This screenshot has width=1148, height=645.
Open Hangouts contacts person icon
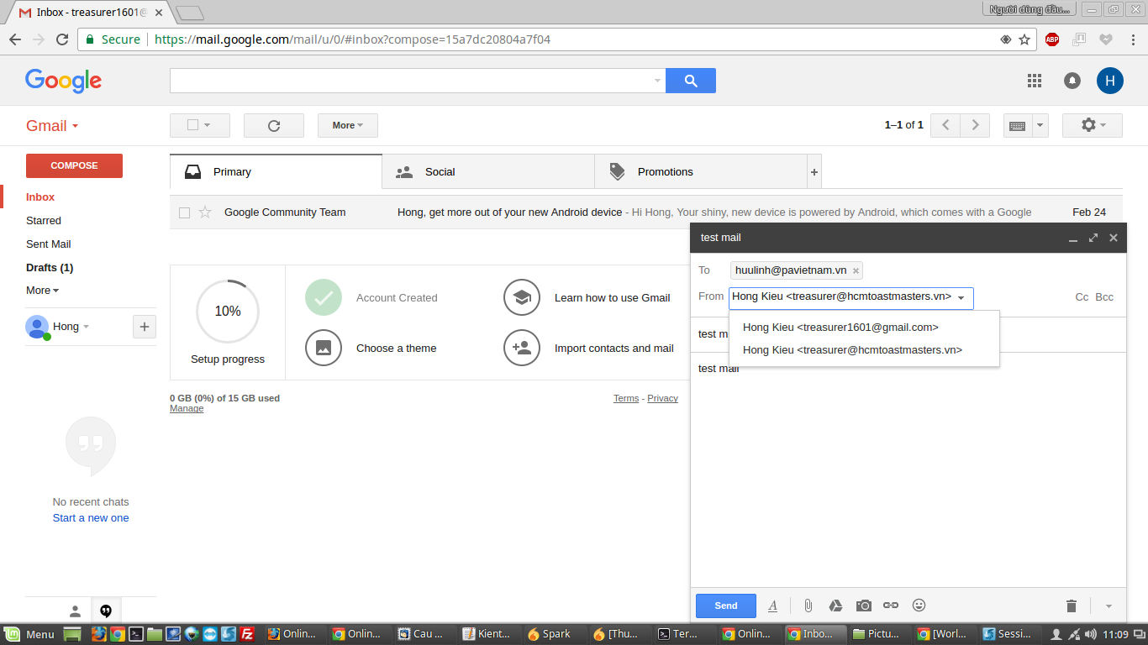point(75,611)
